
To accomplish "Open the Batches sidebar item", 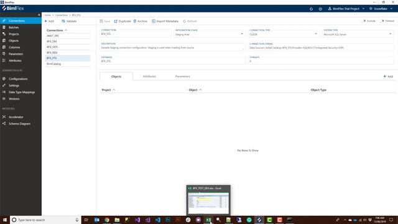I will pyautogui.click(x=14, y=27).
